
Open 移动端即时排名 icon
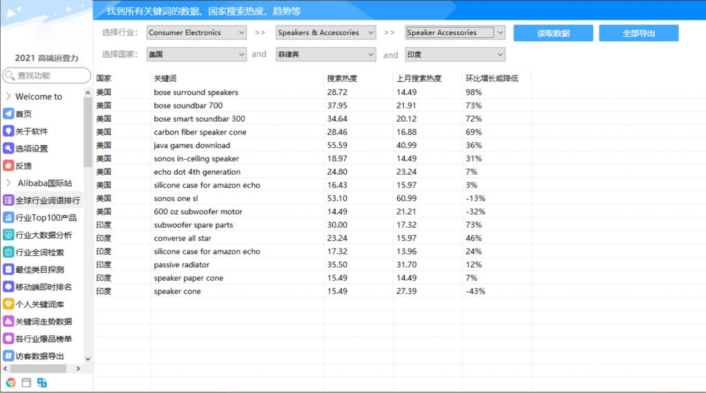8,287
